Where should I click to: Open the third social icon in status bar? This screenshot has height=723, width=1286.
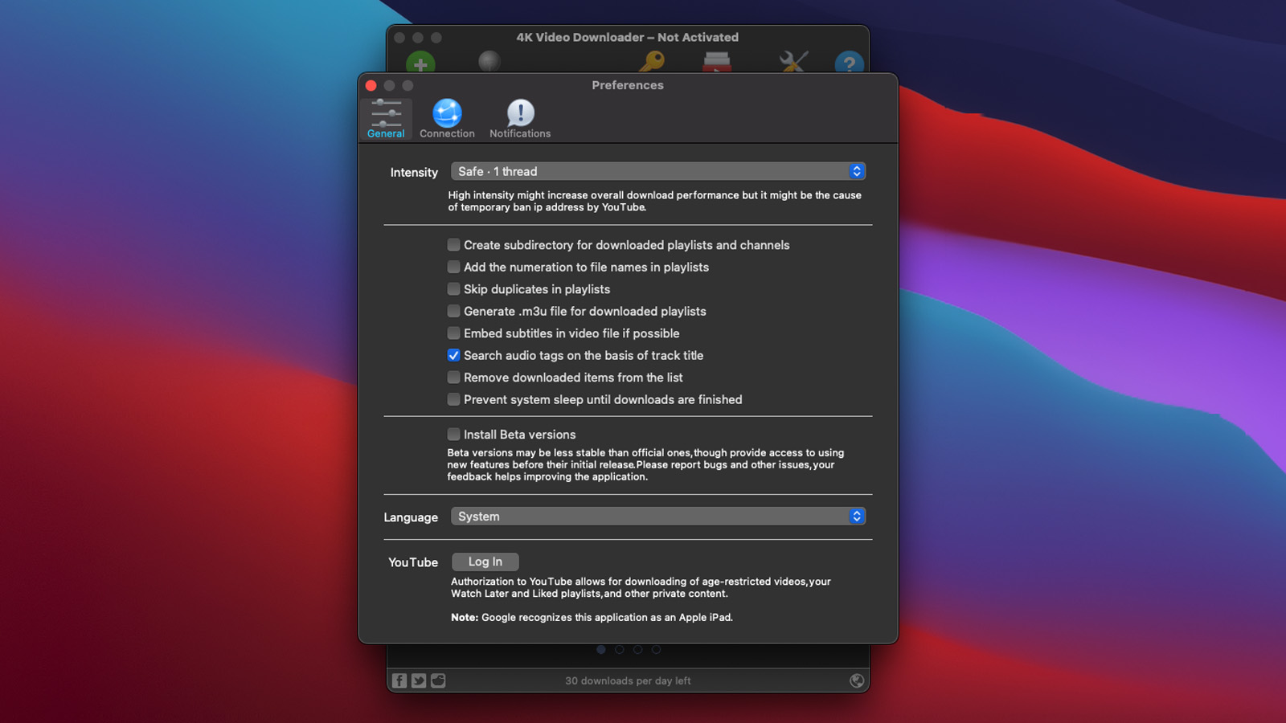[x=438, y=680]
